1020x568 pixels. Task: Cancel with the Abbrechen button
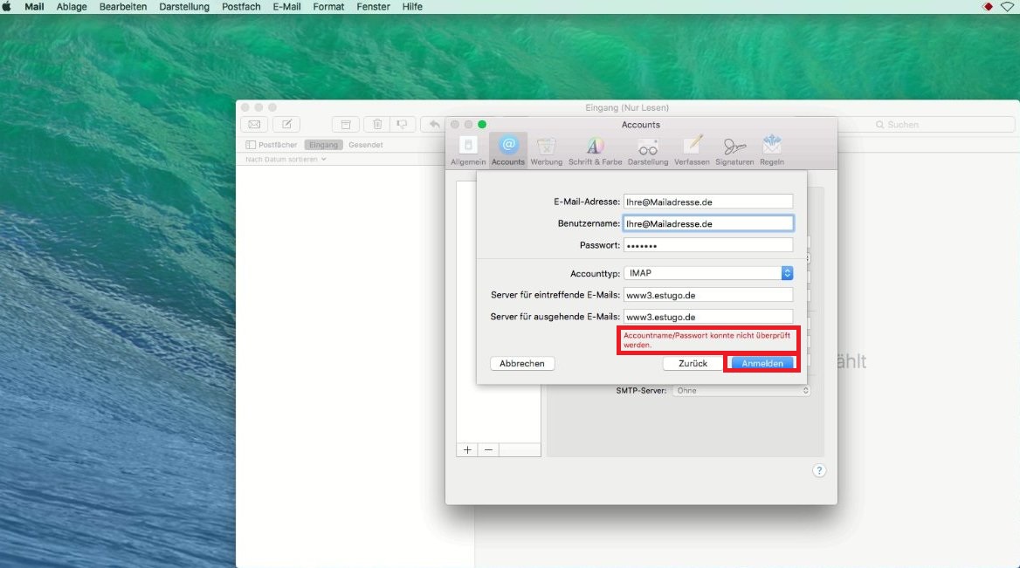tap(522, 363)
